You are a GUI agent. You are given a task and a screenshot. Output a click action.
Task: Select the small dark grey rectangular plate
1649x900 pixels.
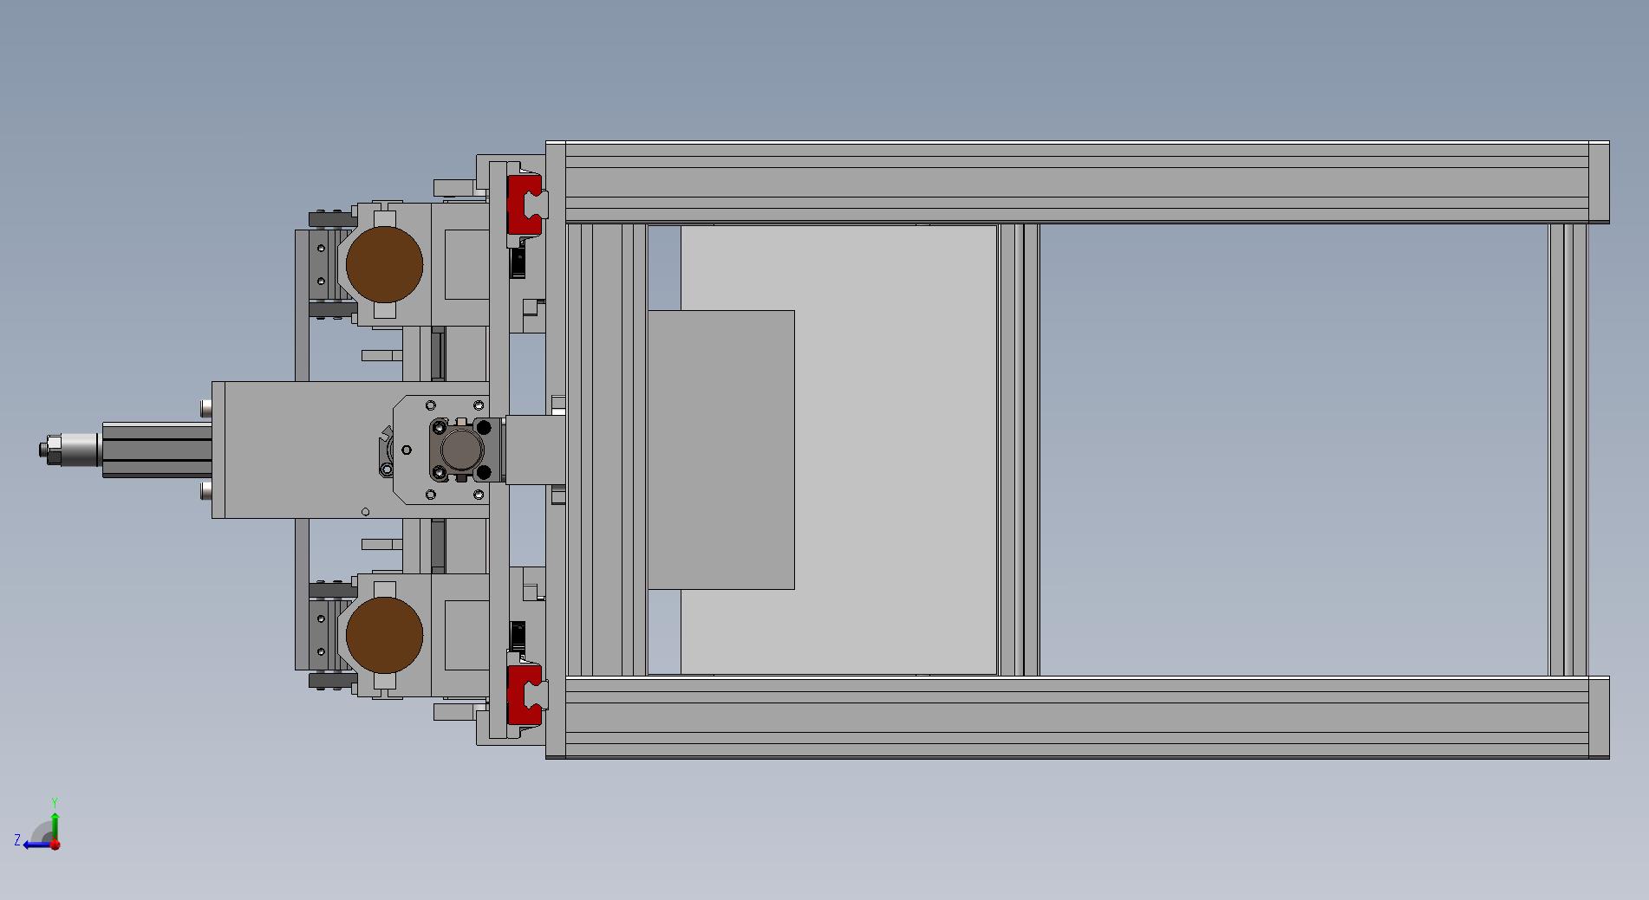tap(721, 450)
